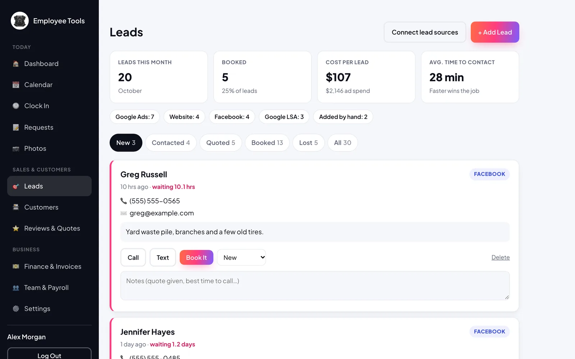The width and height of the screenshot is (575, 359).
Task: Click the Calendar icon in sidebar
Action: pos(16,85)
